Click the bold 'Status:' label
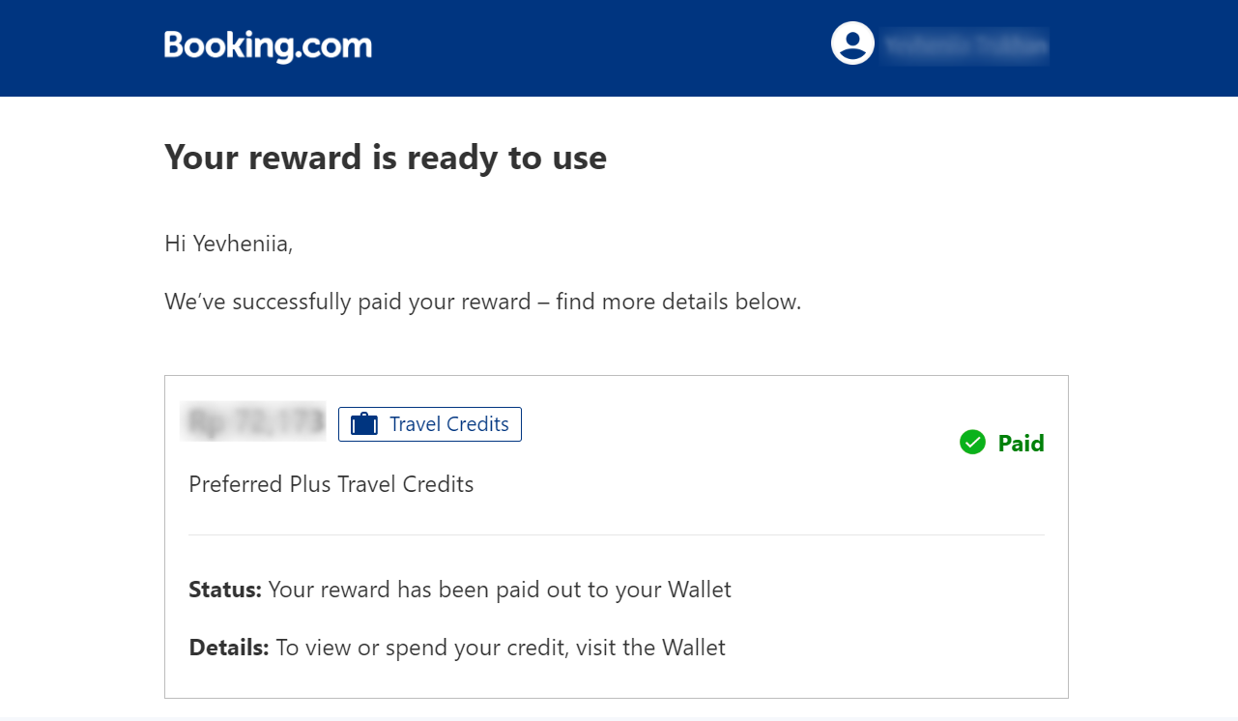1238x721 pixels. coord(225,590)
